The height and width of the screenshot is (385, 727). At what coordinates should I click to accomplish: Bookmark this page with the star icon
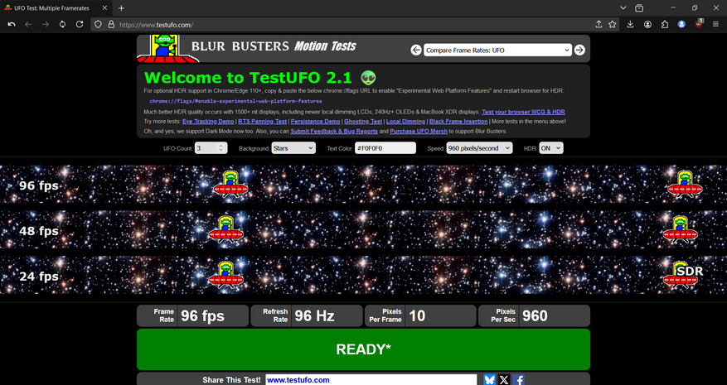(x=613, y=25)
